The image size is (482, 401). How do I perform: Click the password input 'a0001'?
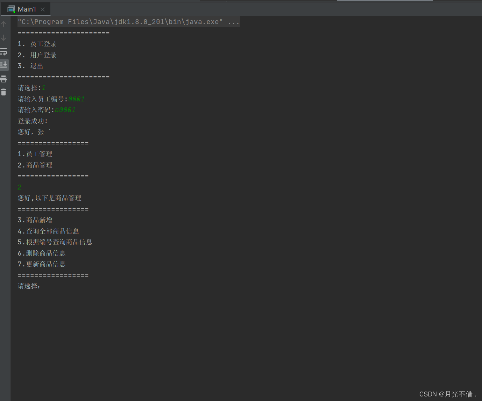tap(65, 110)
